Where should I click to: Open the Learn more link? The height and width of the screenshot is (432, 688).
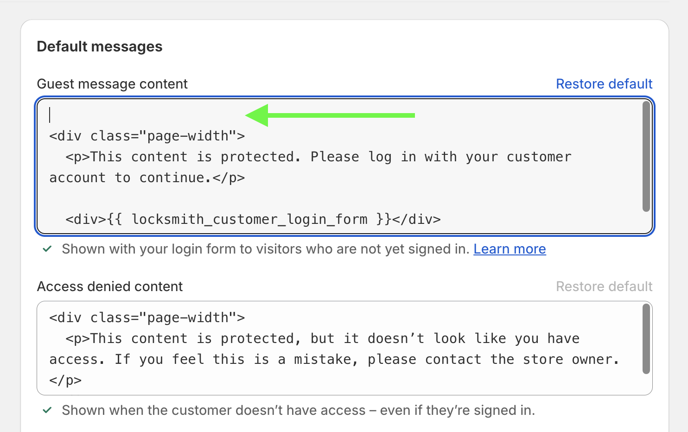pyautogui.click(x=510, y=249)
